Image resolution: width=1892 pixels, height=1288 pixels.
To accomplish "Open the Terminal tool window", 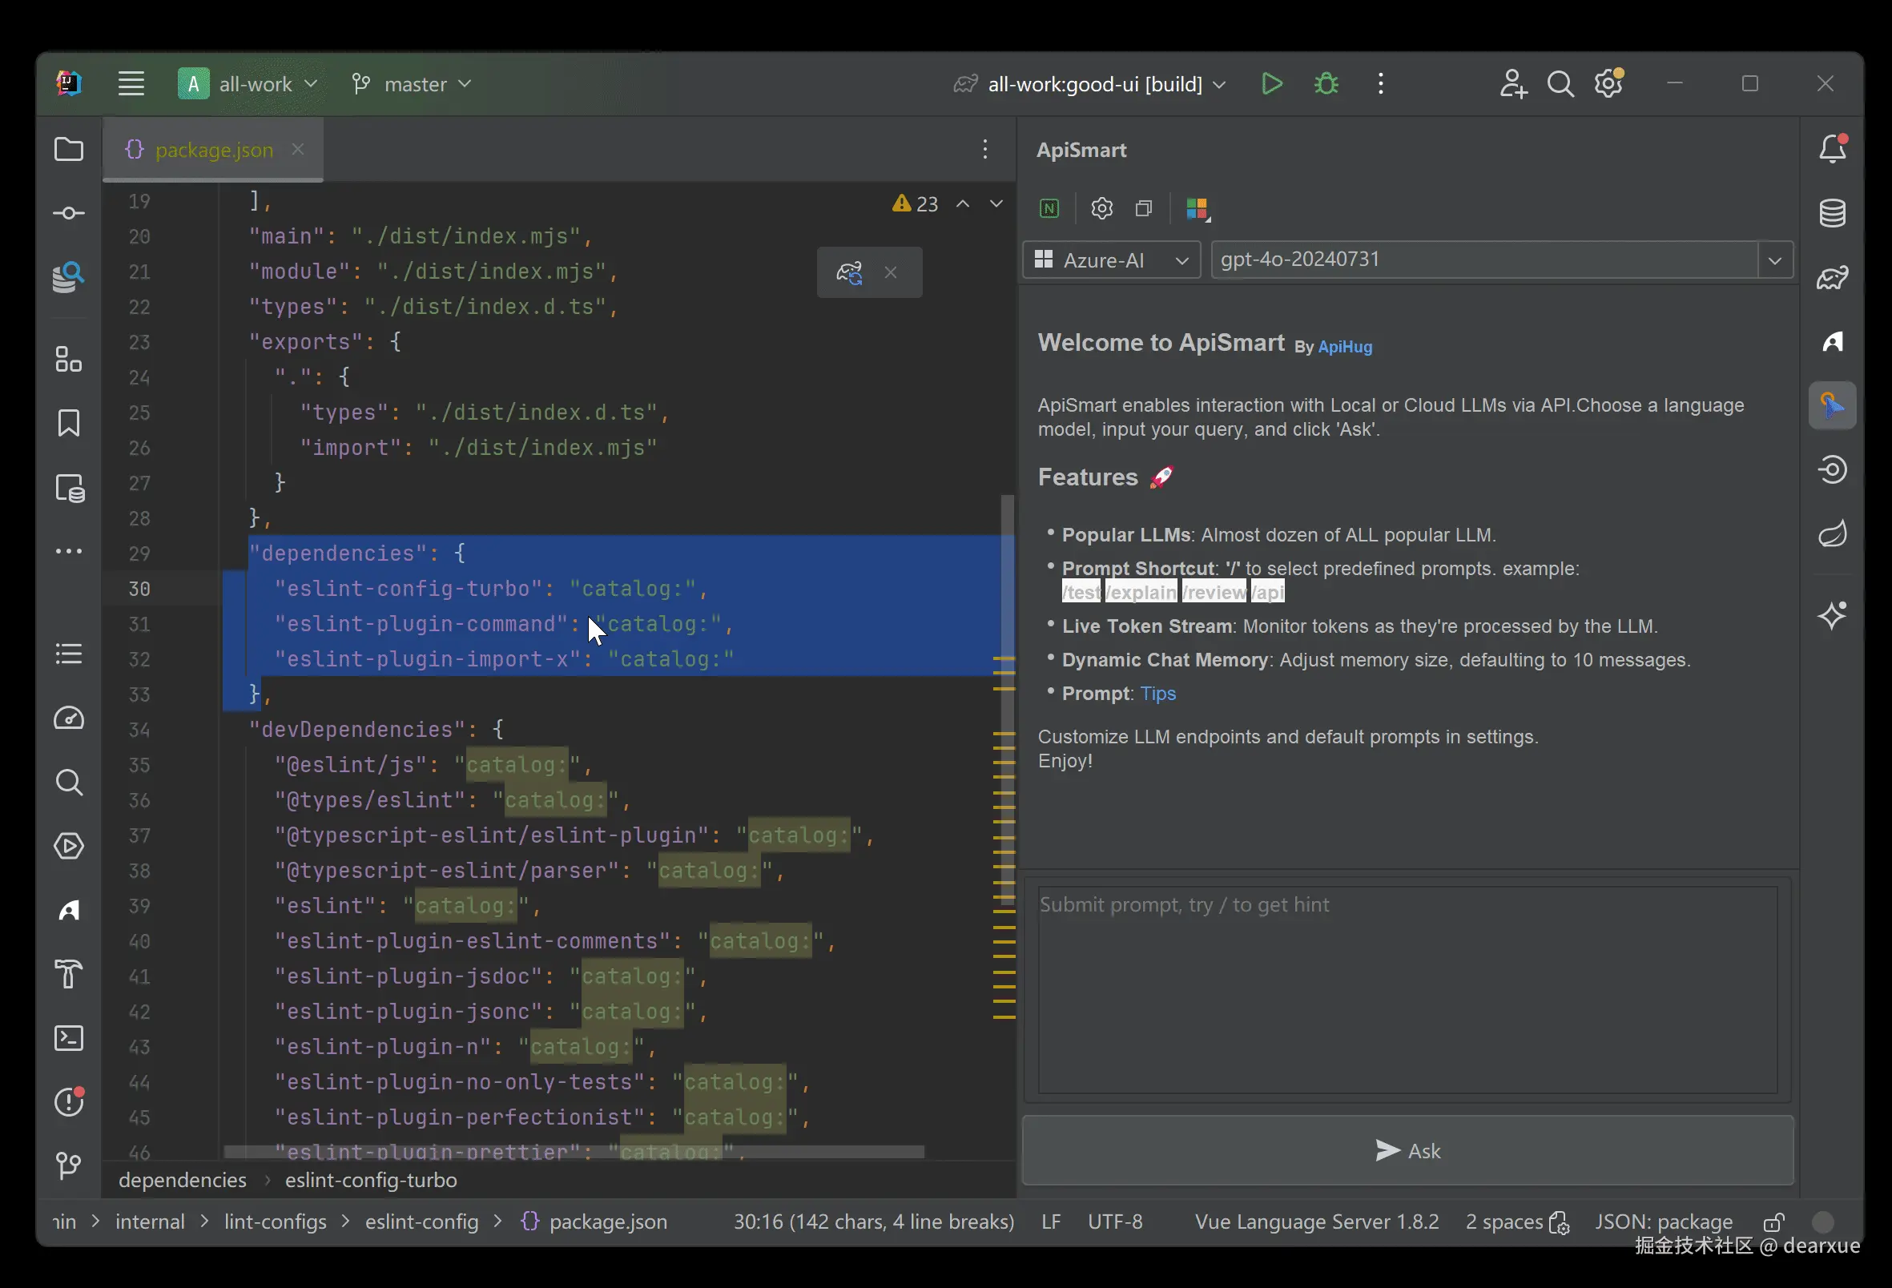I will [x=68, y=1038].
